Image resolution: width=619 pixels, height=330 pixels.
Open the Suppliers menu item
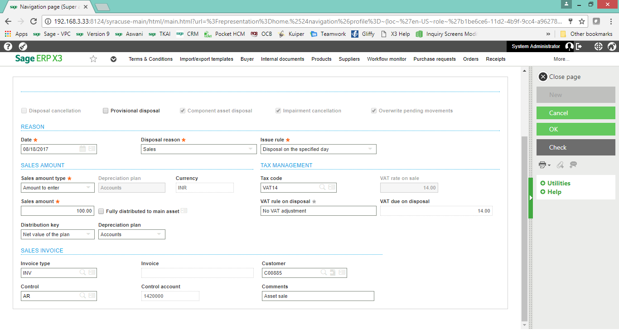tap(349, 59)
